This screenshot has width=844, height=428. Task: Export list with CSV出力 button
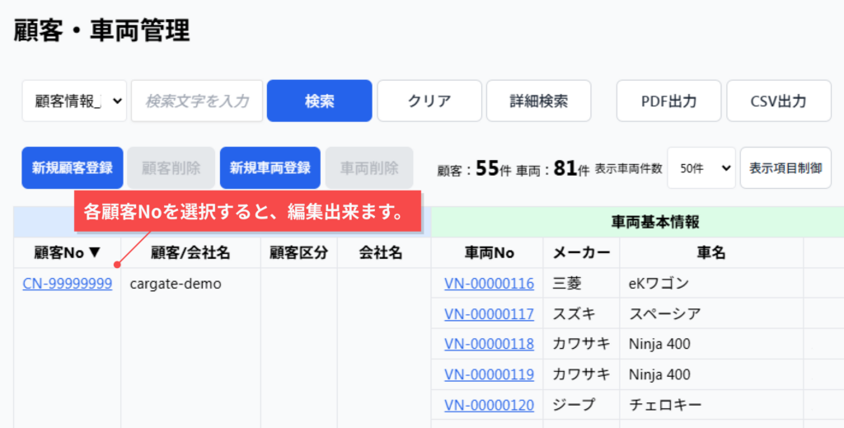click(x=778, y=101)
